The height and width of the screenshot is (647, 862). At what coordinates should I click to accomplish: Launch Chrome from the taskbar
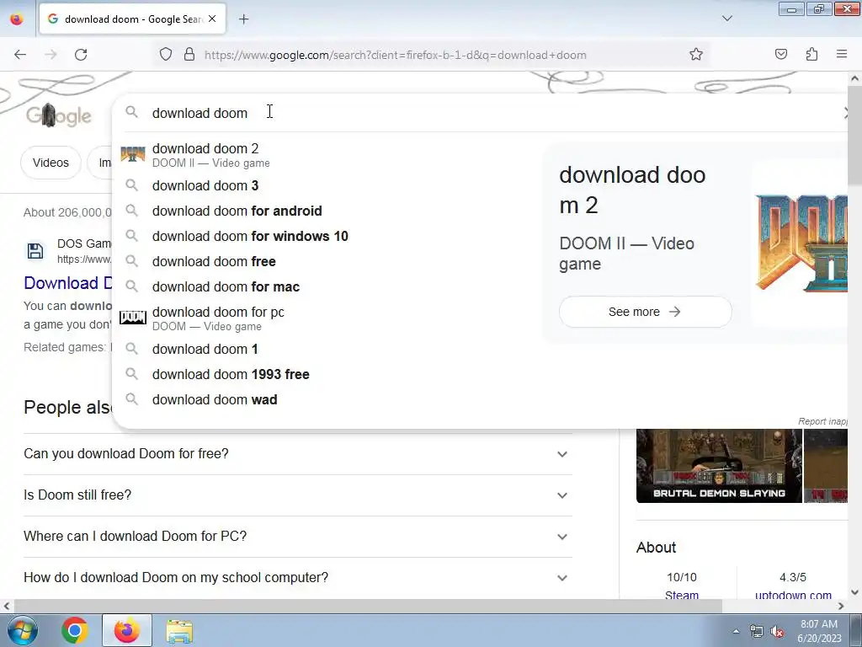(74, 630)
